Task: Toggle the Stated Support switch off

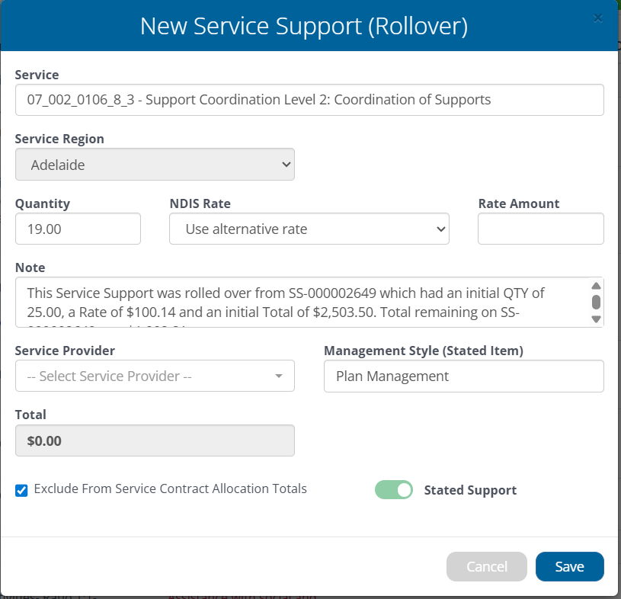Action: pyautogui.click(x=394, y=490)
